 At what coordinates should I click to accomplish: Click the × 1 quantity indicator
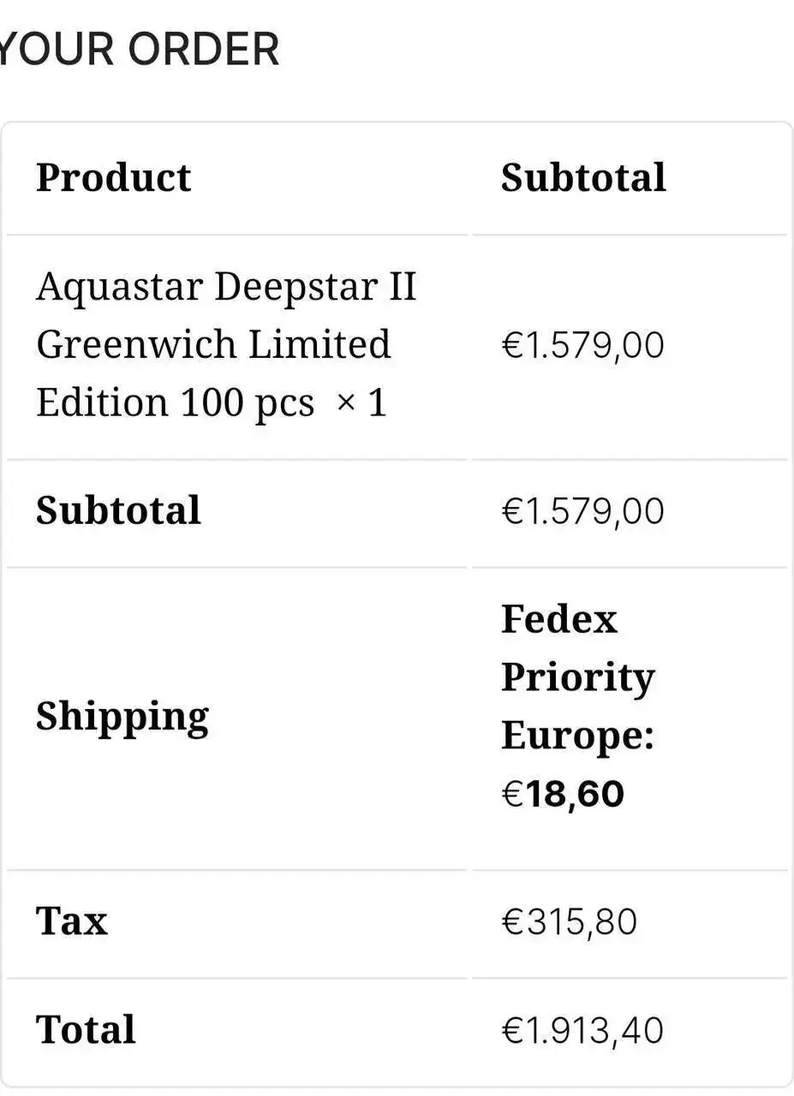coord(361,402)
